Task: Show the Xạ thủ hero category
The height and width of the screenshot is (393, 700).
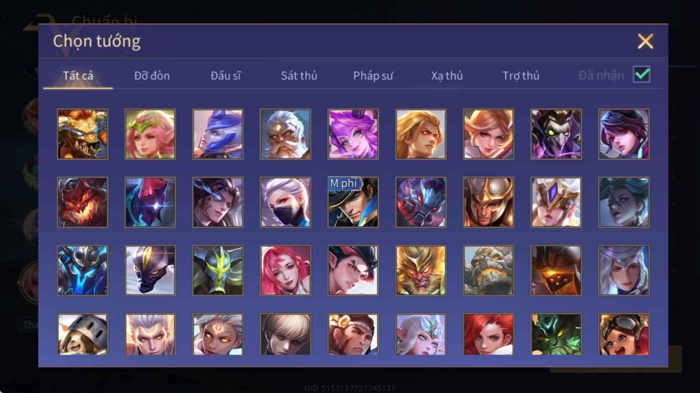Action: 447,76
